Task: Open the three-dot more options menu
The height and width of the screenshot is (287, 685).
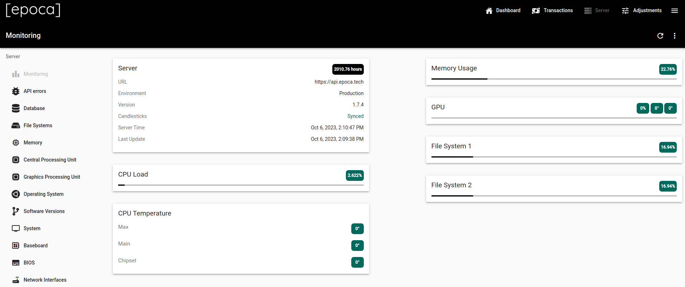Action: [x=675, y=36]
